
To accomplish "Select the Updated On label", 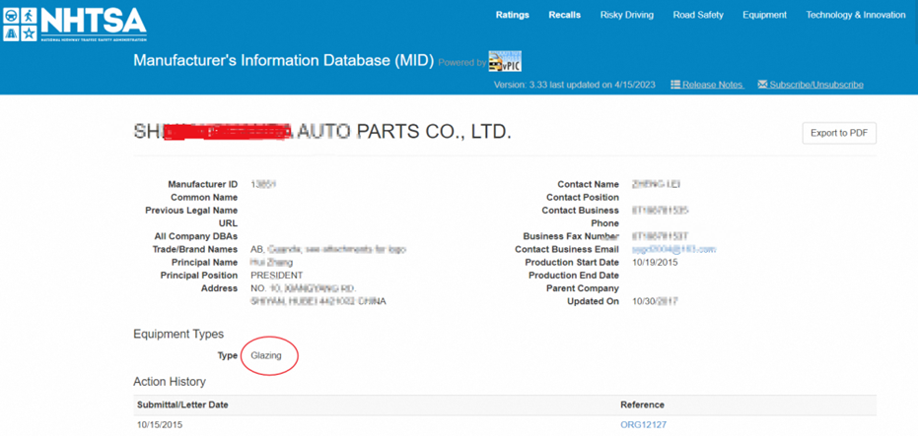I will click(593, 301).
